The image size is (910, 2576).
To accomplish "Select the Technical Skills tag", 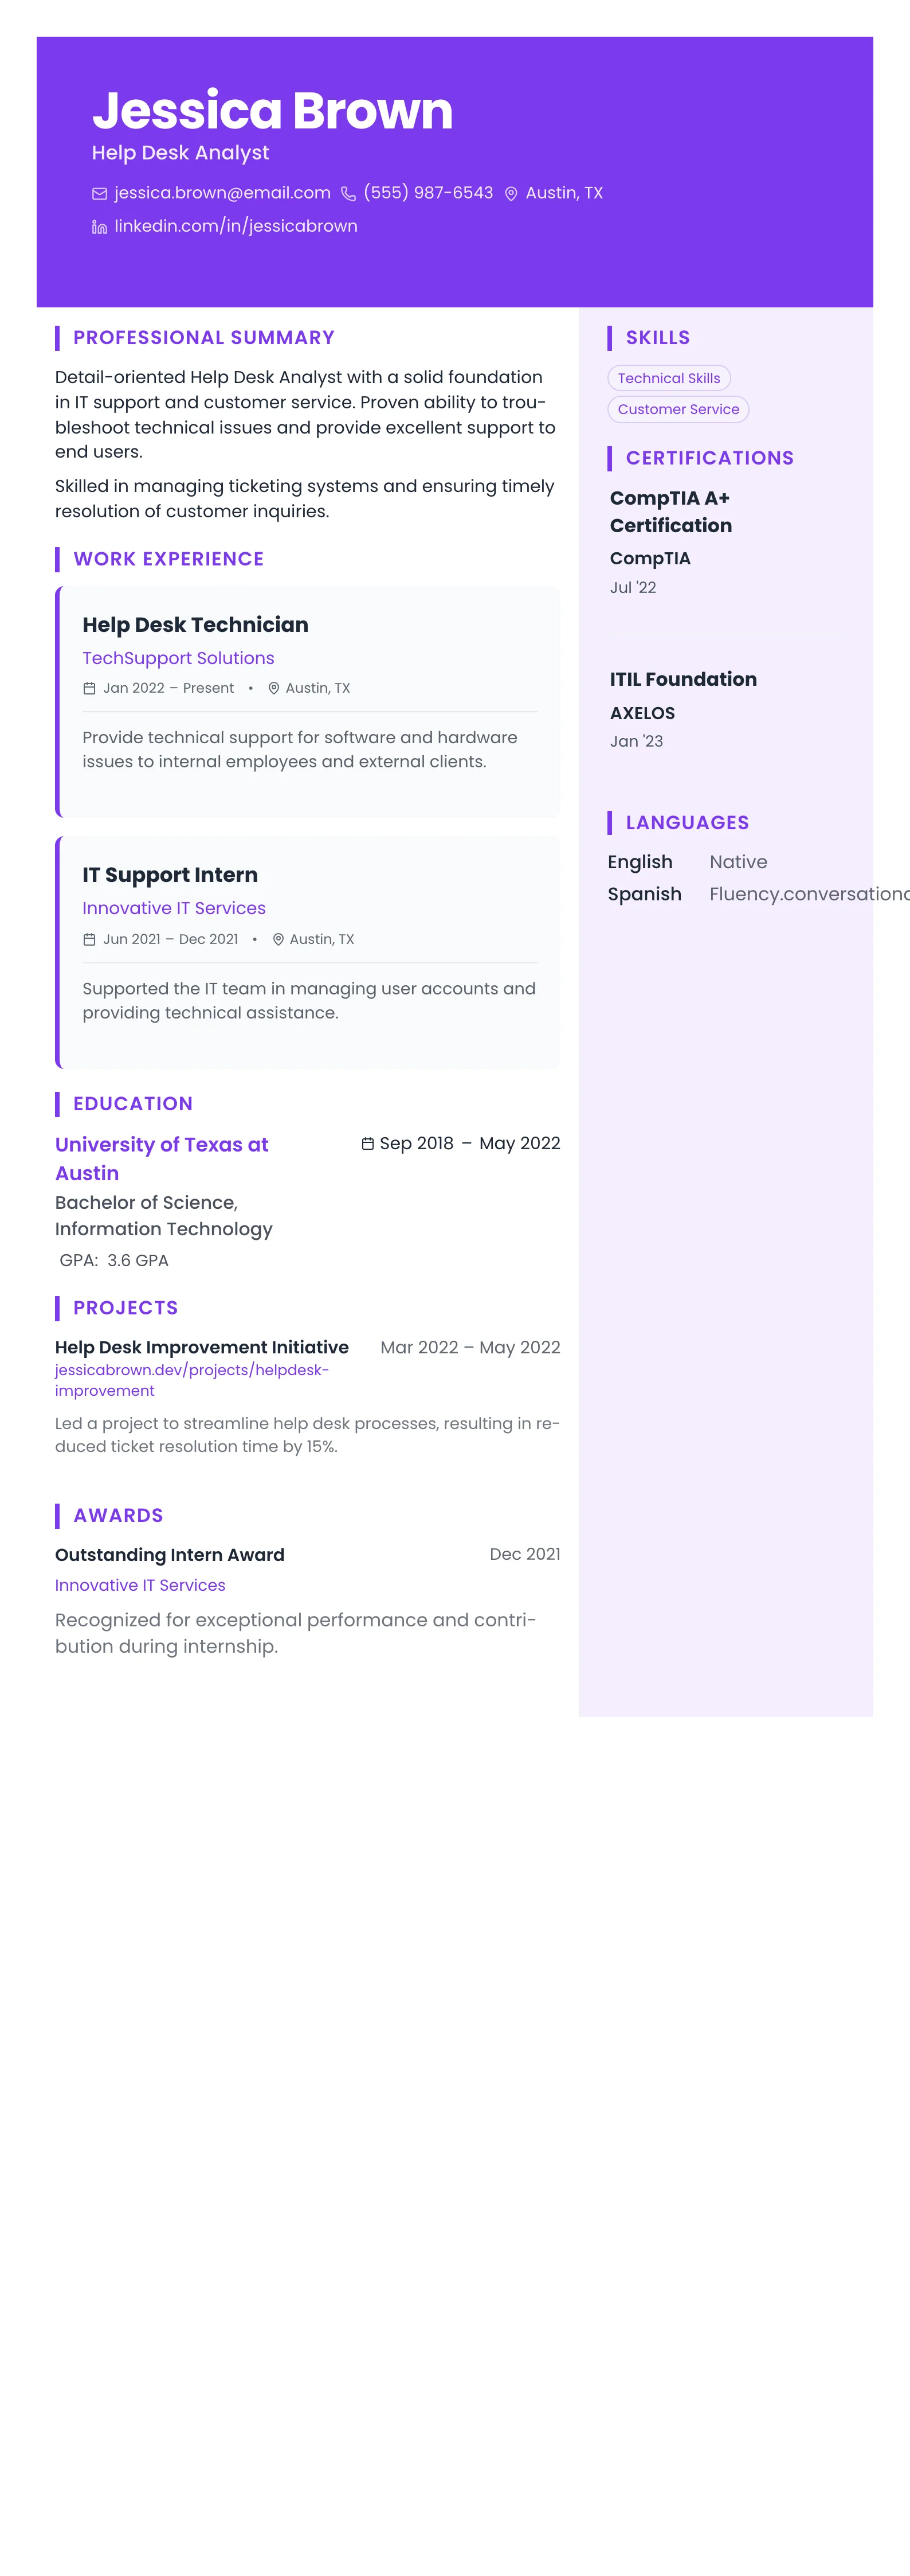I will 668,378.
